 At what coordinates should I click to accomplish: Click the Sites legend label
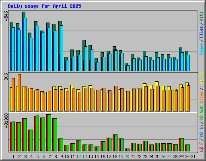point(202,97)
